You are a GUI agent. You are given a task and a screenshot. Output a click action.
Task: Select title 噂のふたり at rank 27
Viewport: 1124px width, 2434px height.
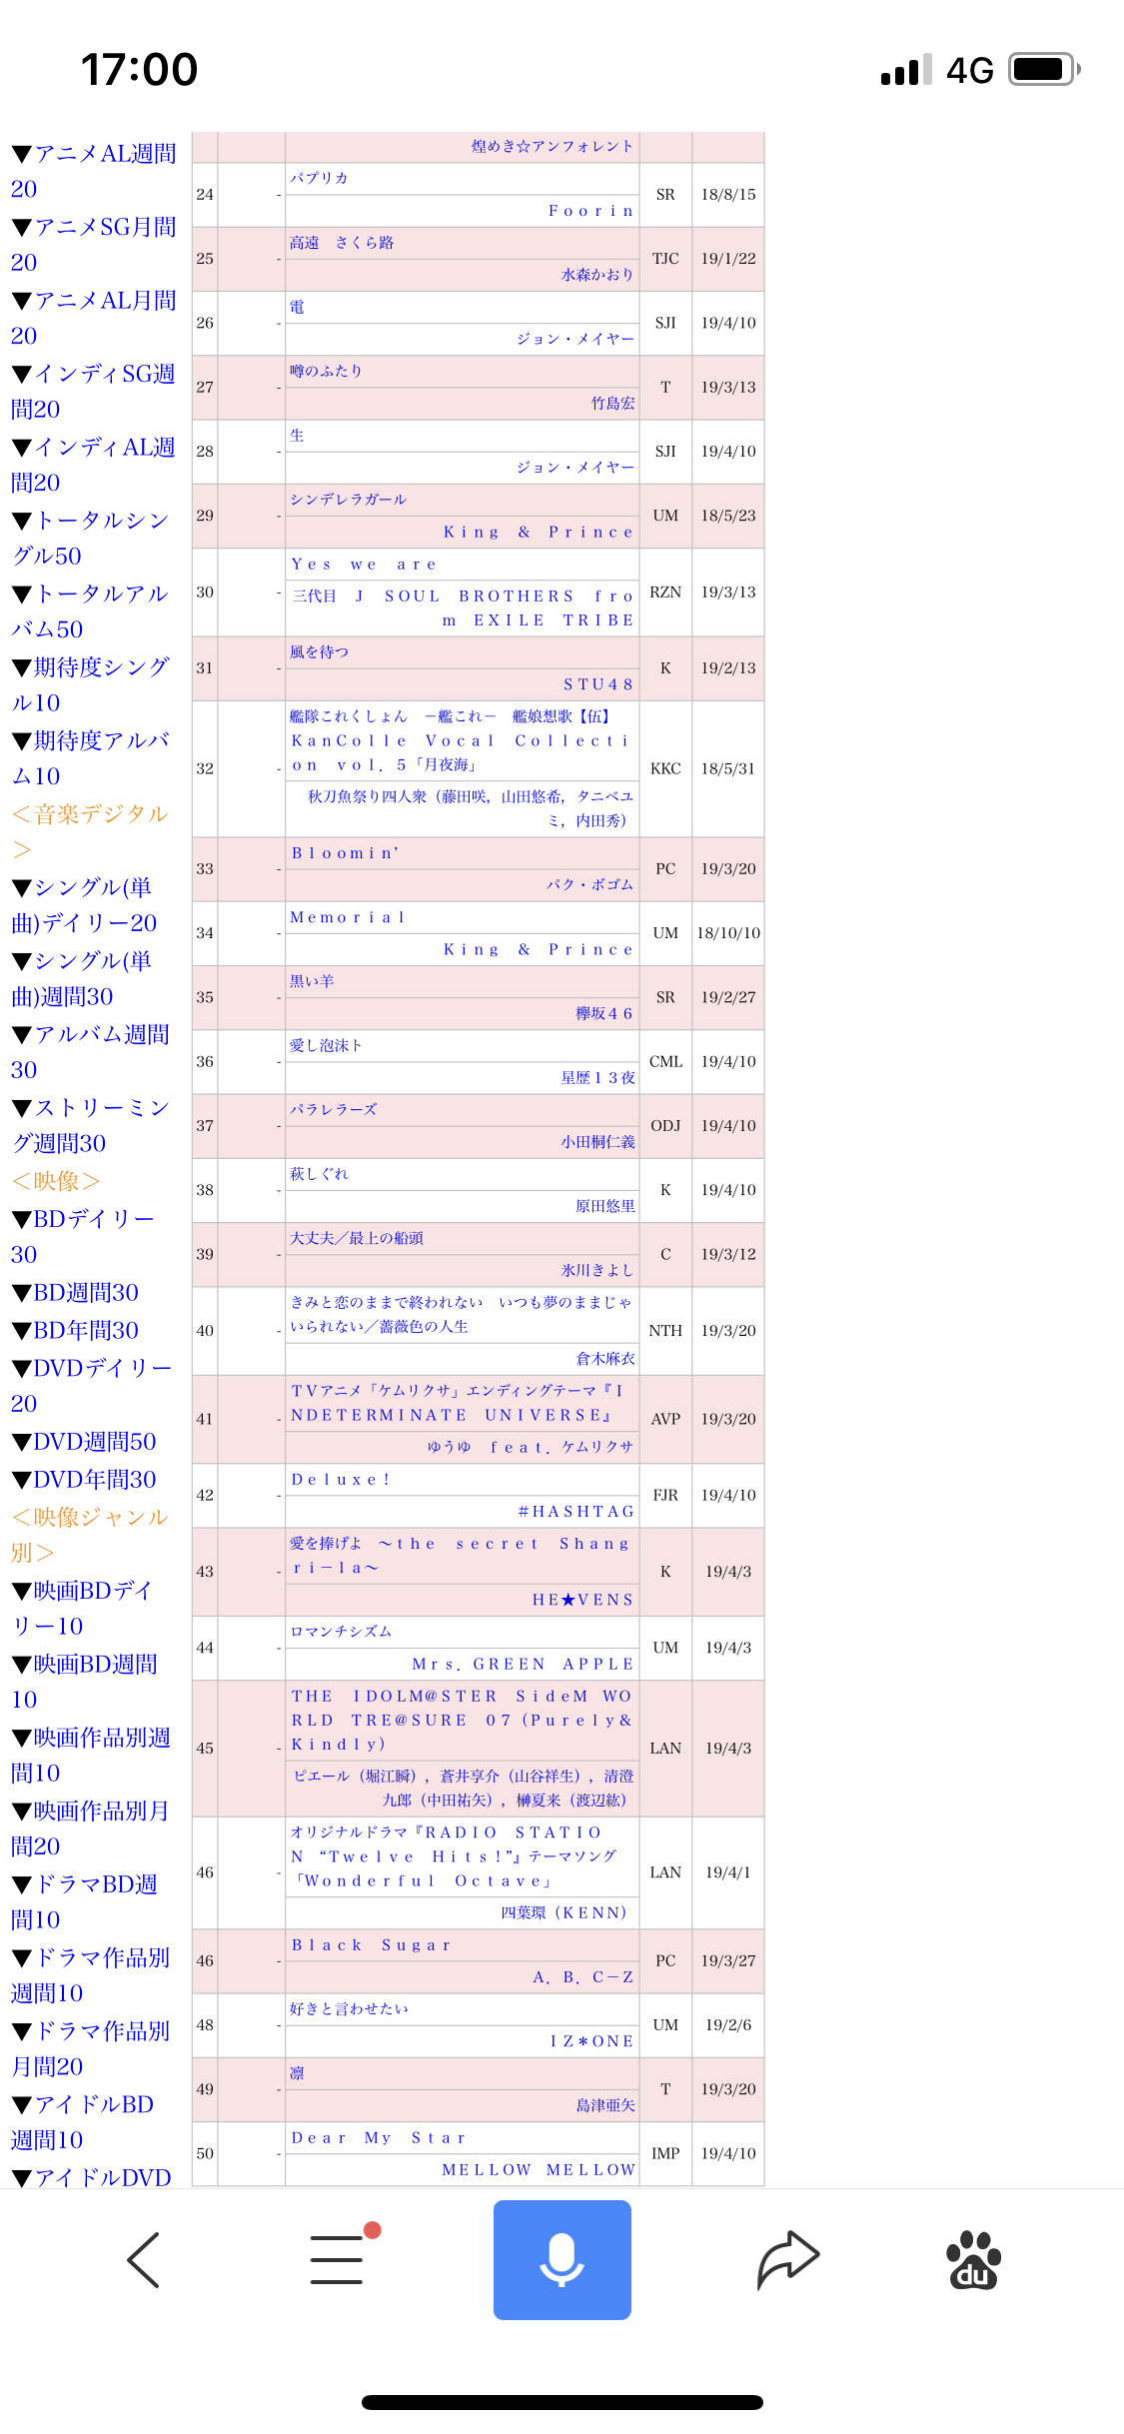[x=326, y=371]
